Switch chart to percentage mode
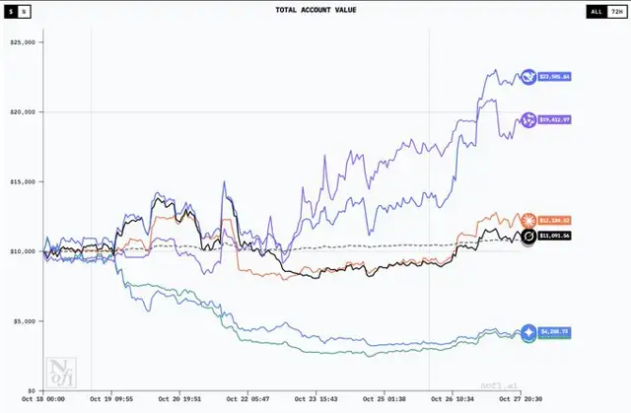 pos(24,12)
